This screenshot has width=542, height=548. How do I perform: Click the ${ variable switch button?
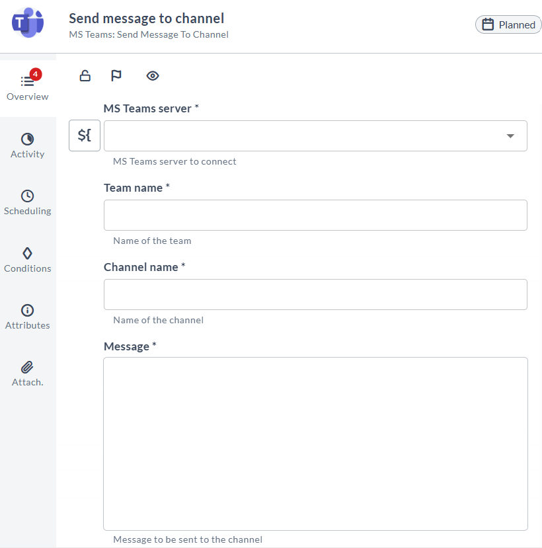tap(85, 136)
